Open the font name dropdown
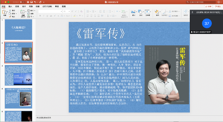Screen dimensions: 223x122 coord(61,11)
